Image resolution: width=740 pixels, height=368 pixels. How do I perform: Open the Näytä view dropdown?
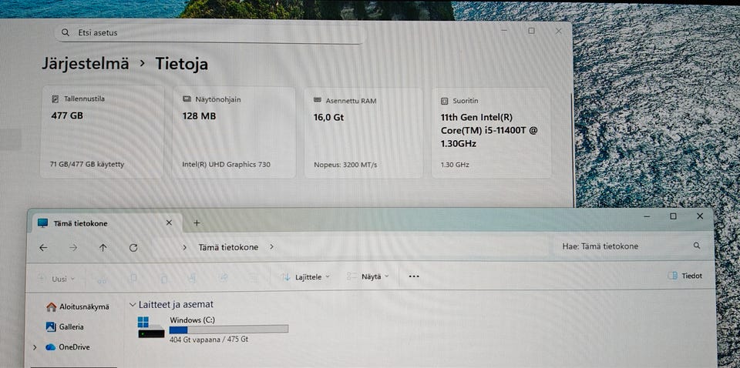click(368, 276)
